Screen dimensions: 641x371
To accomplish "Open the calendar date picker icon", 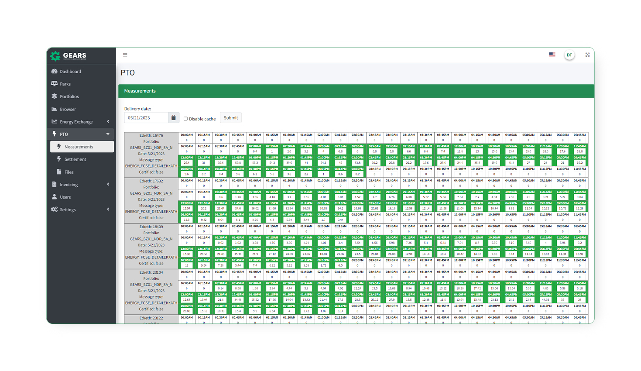I will pos(174,118).
